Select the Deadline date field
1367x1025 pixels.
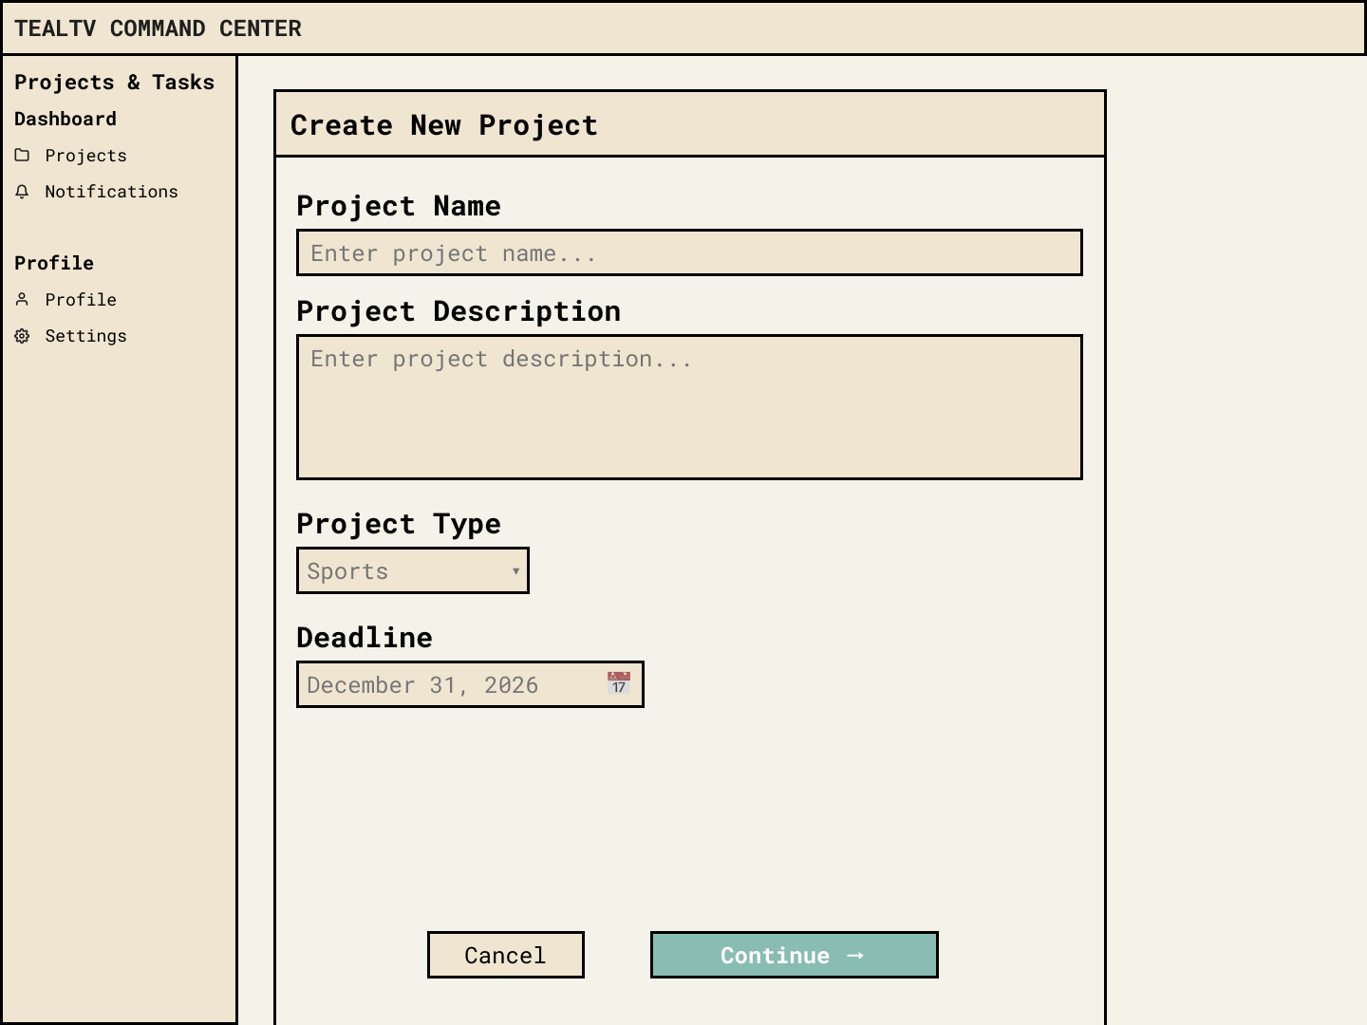[470, 684]
